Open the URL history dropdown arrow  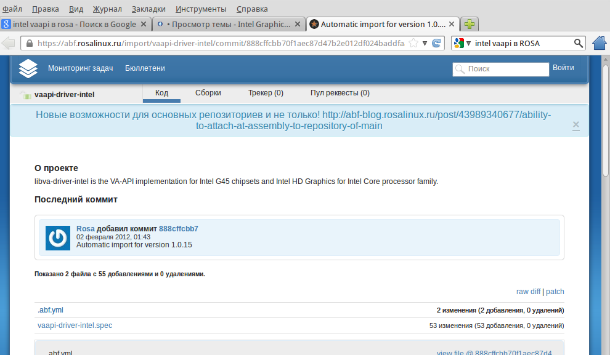pyautogui.click(x=425, y=43)
